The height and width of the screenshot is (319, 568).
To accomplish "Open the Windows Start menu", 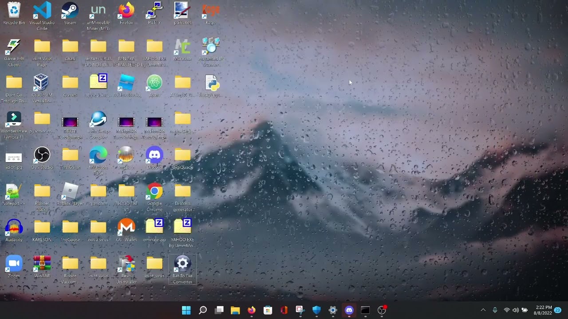I will [x=186, y=310].
